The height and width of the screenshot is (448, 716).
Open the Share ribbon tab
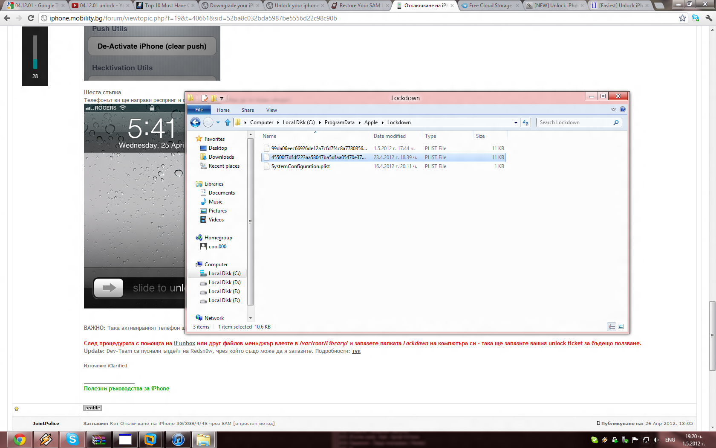pyautogui.click(x=248, y=110)
